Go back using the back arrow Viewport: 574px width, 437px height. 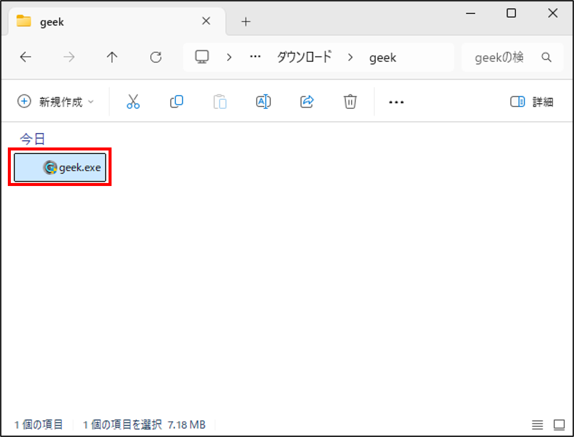point(25,57)
